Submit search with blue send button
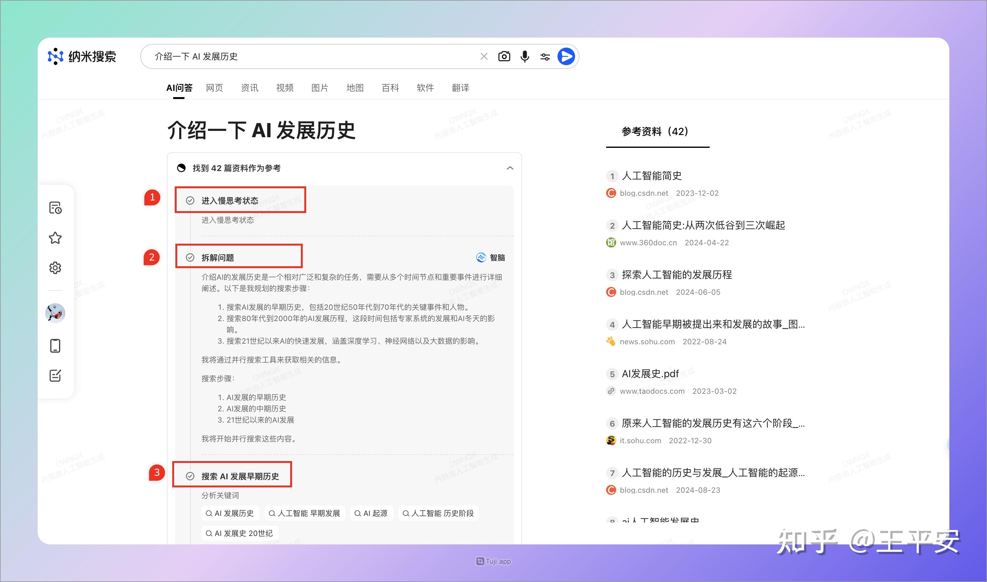The width and height of the screenshot is (987, 582). pos(566,56)
